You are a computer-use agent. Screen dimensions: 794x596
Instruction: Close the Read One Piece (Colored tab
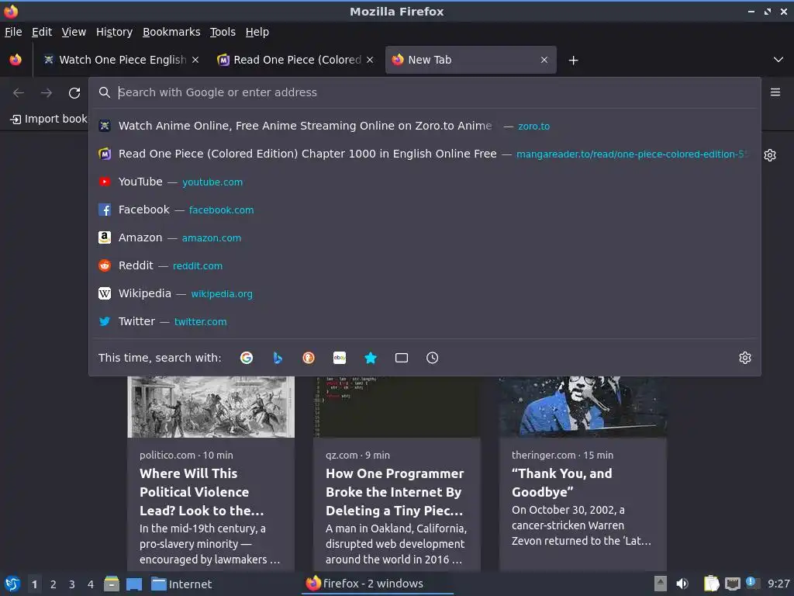tap(370, 60)
